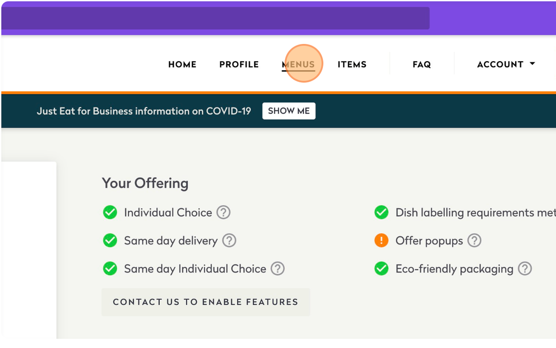Click green checkmark beside Eco-friendly packaging

point(381,269)
